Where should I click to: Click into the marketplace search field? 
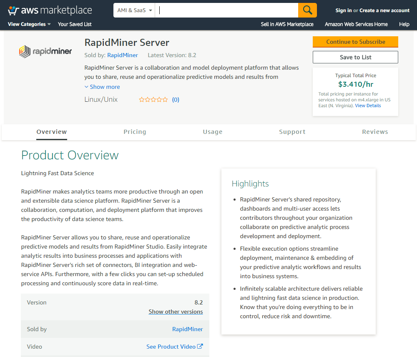tap(226, 10)
